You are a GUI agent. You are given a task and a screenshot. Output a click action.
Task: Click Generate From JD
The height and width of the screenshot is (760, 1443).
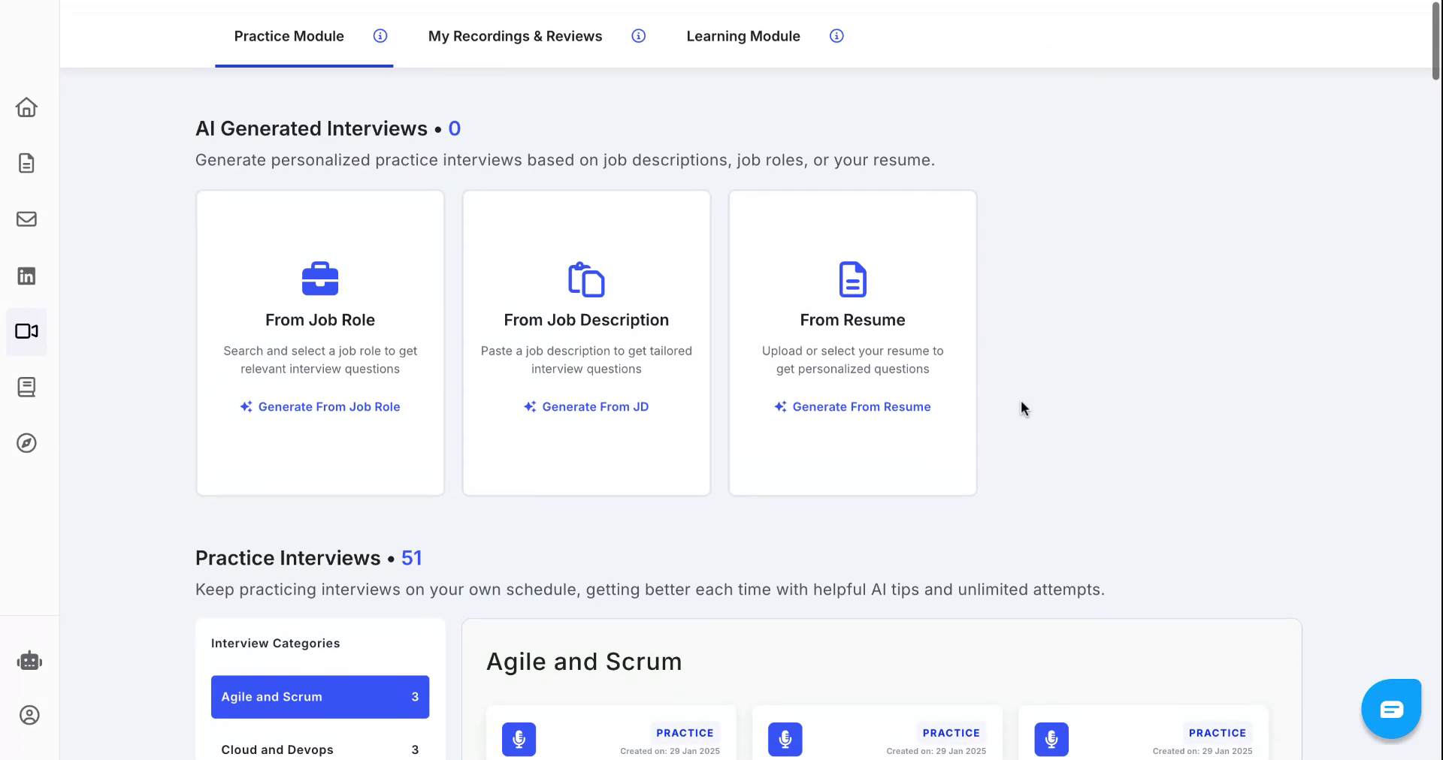(586, 406)
